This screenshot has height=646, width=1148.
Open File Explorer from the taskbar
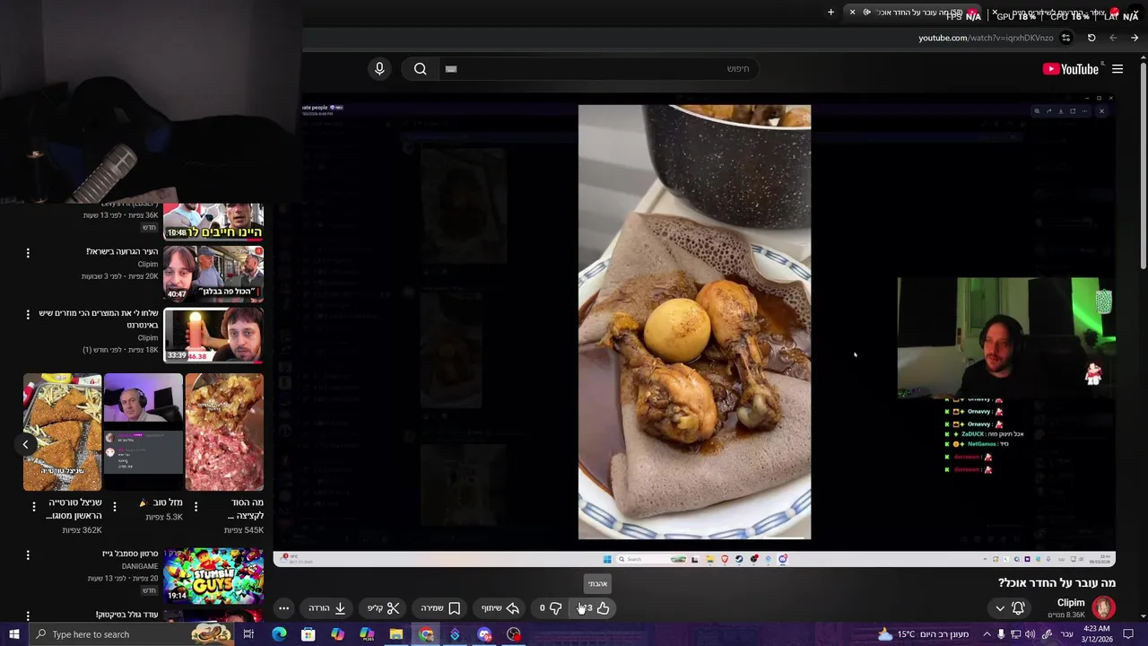(x=396, y=634)
